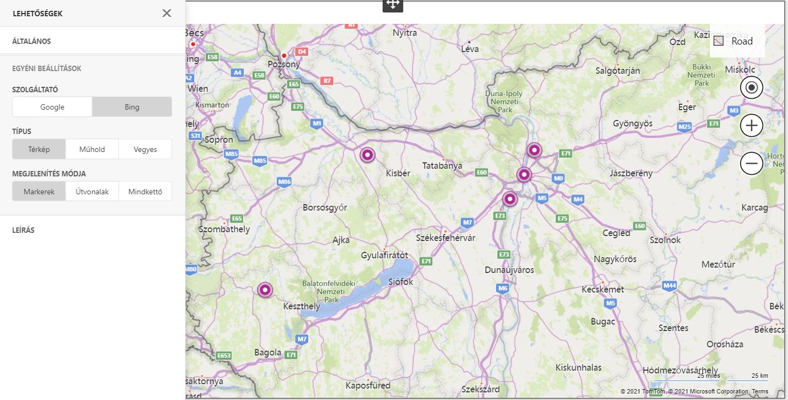Click the move handle icon above the map

[x=392, y=5]
